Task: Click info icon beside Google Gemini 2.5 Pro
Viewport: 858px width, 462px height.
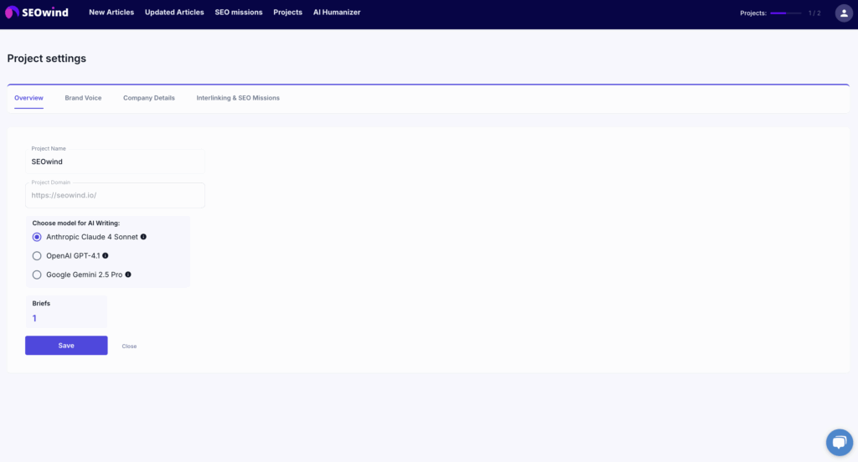Action: (x=128, y=275)
